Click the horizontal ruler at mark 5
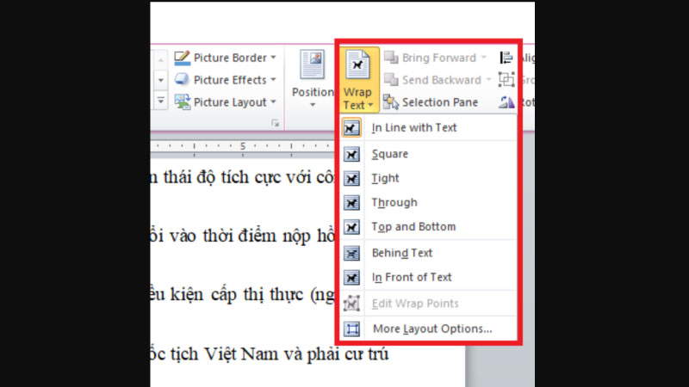This screenshot has height=387, width=689. pyautogui.click(x=243, y=146)
